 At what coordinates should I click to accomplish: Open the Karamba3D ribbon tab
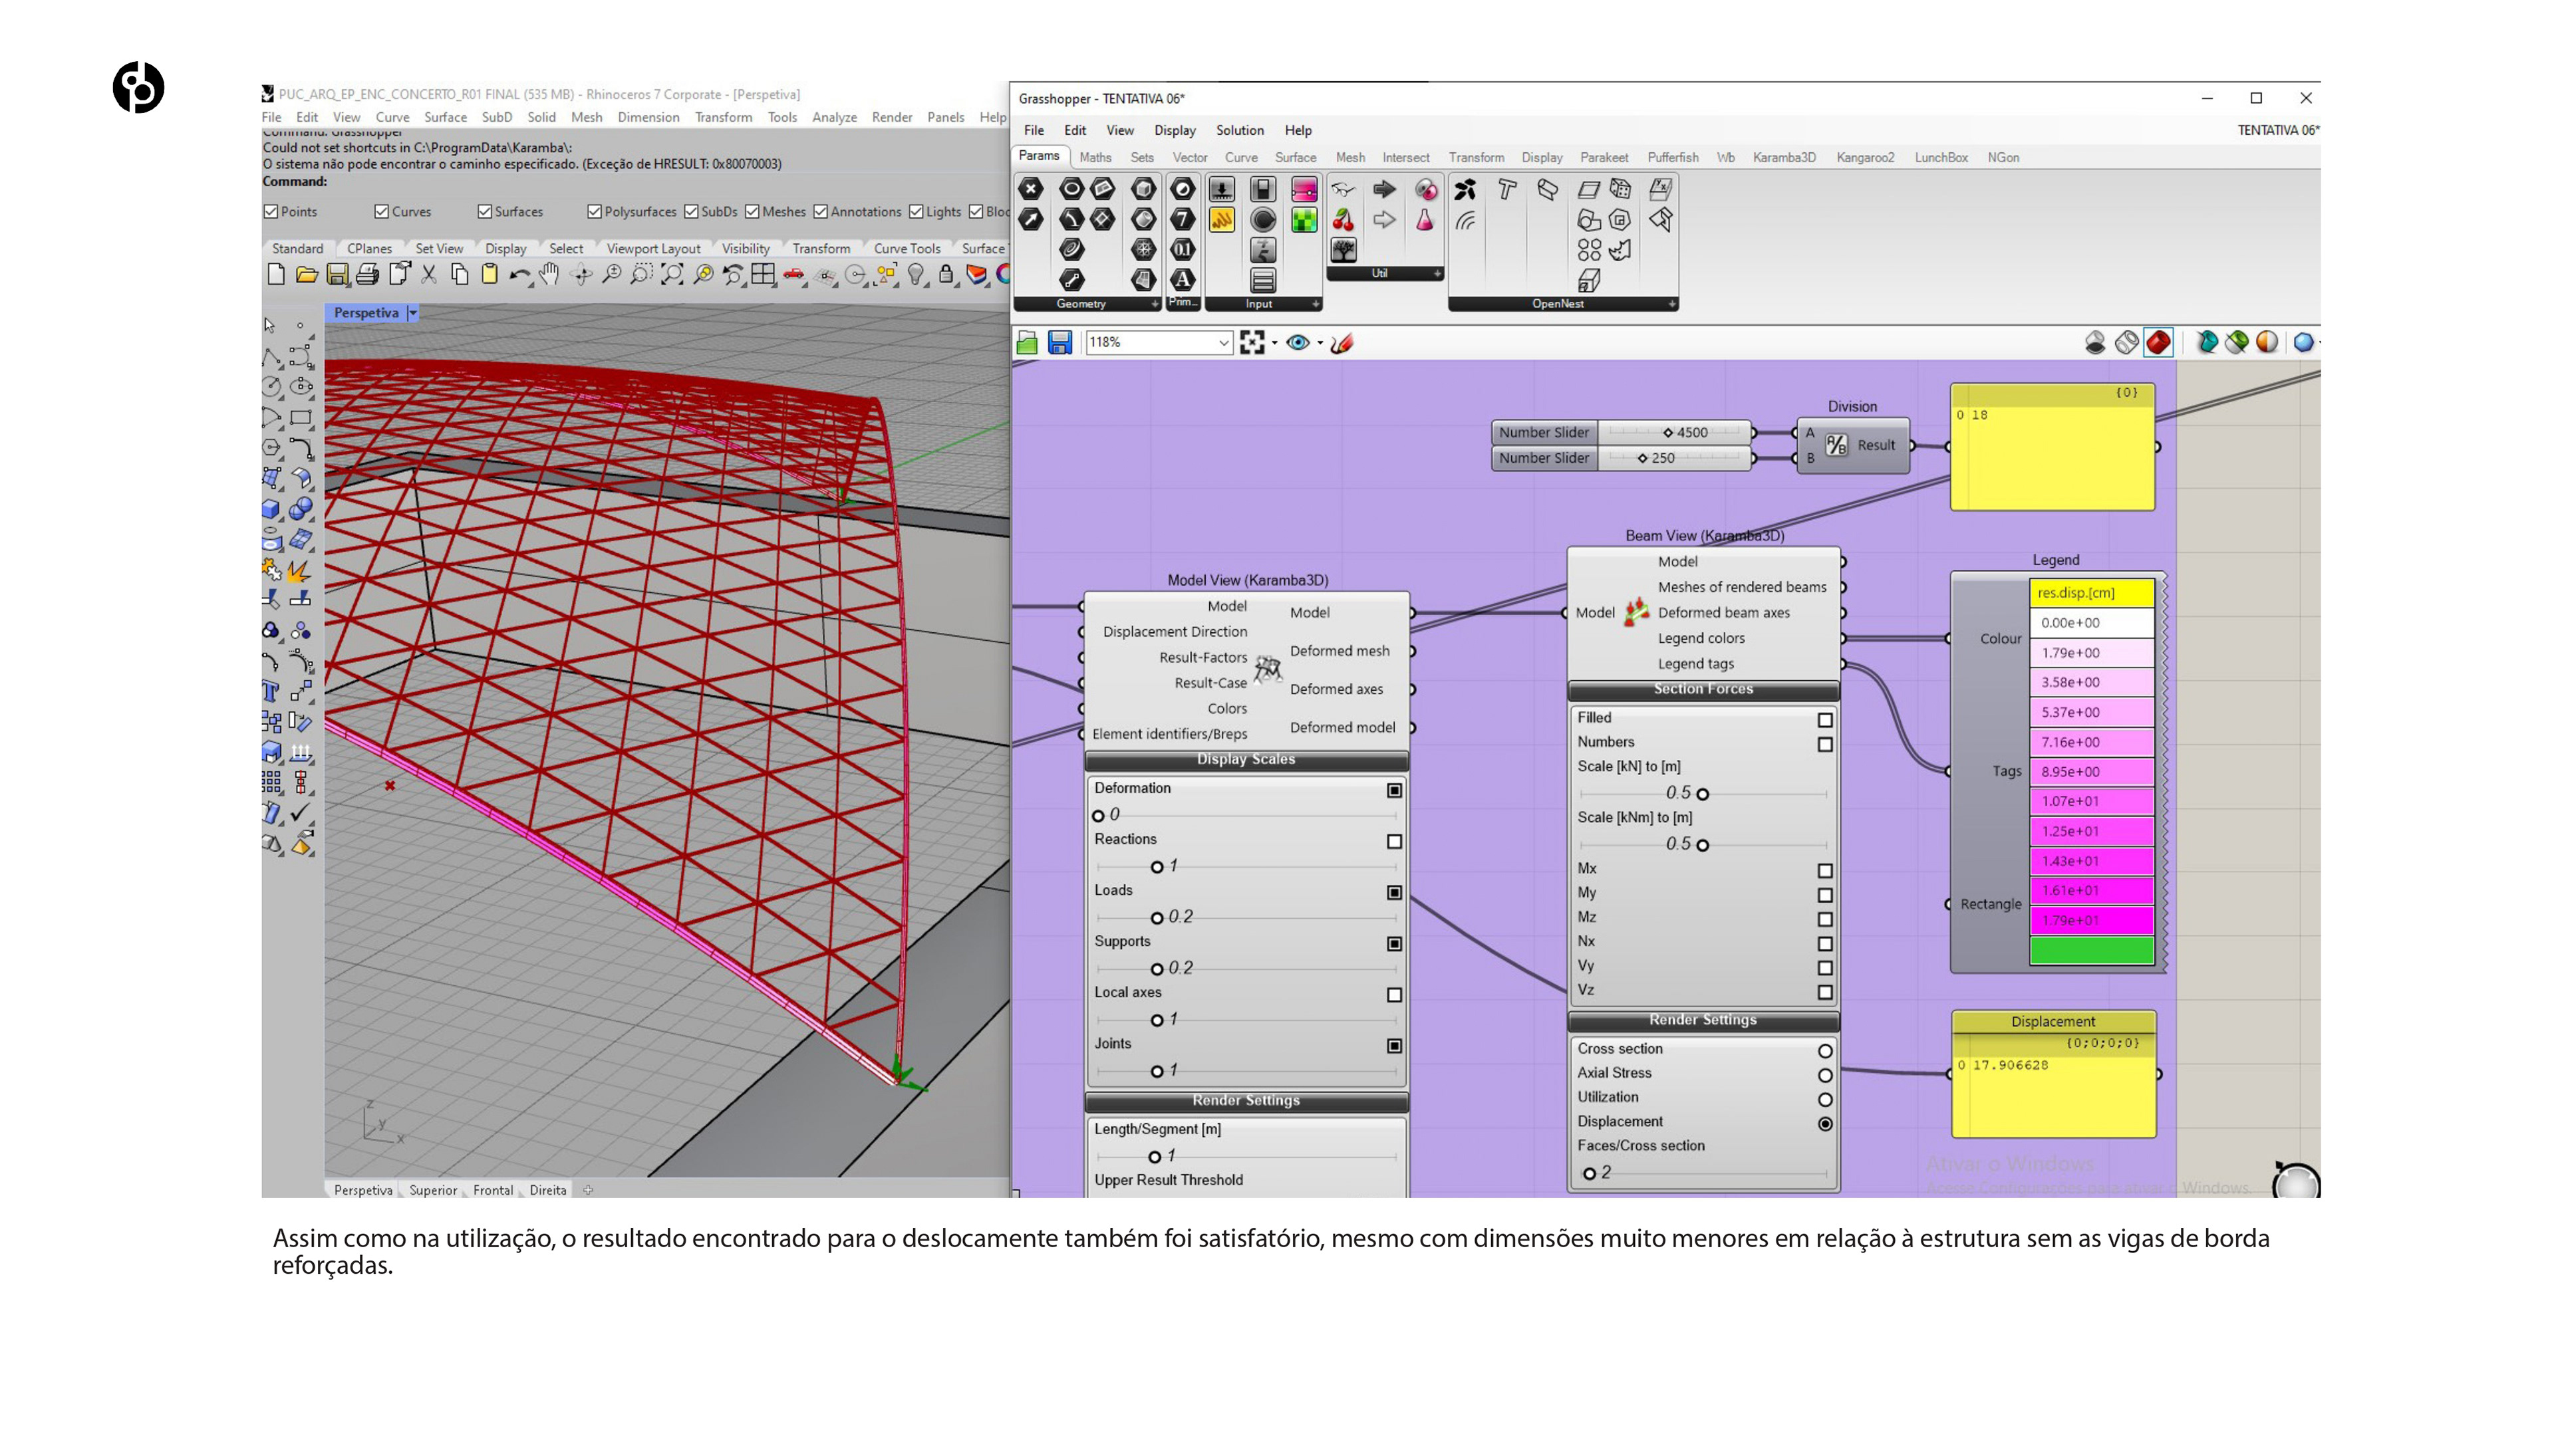click(1784, 158)
